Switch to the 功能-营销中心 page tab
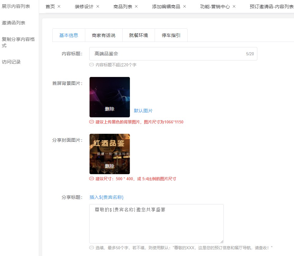The height and width of the screenshot is (256, 294). click(x=215, y=6)
